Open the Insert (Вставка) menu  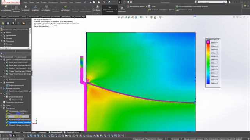click(x=44, y=2)
